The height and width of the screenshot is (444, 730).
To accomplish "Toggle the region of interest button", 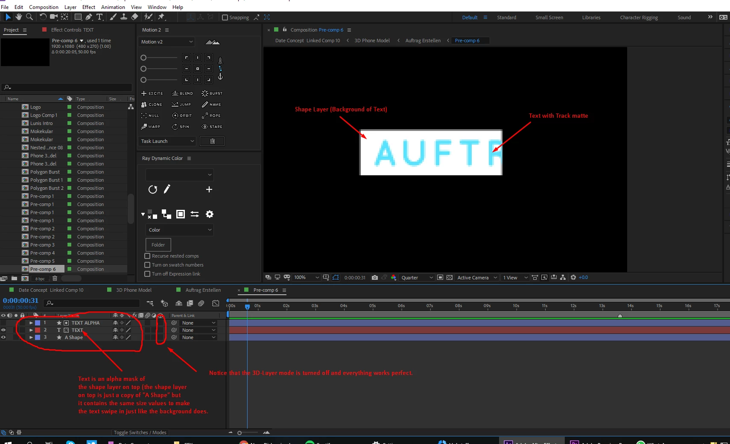I will pyautogui.click(x=440, y=278).
